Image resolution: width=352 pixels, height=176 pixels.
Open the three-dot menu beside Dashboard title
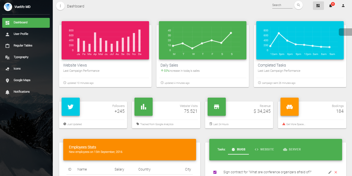[x=60, y=6]
